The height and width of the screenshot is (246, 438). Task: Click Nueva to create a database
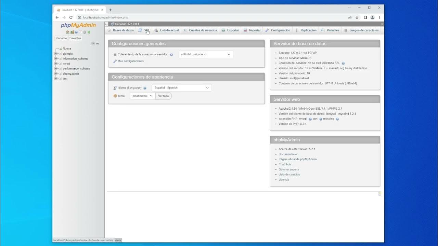[67, 49]
